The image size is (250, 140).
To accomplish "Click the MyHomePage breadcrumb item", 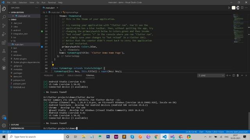I will point(71,12).
